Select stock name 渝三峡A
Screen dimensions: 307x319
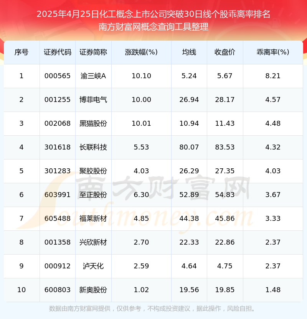click(93, 76)
